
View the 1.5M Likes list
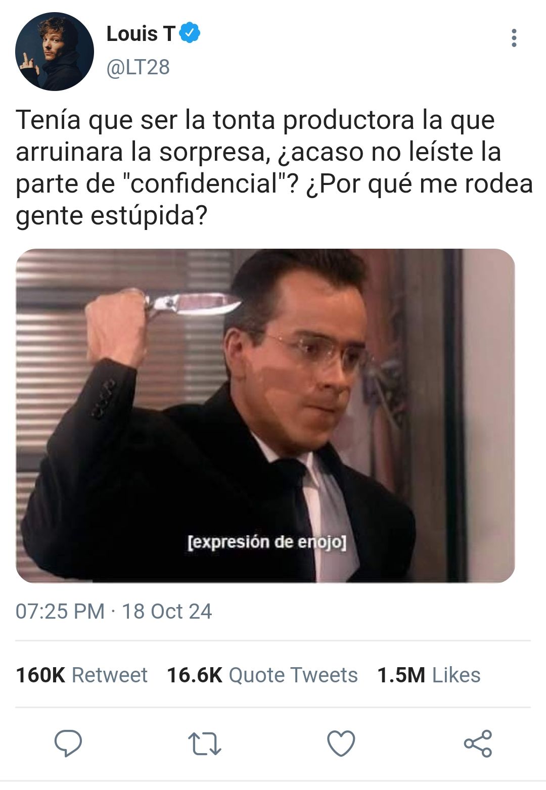tap(429, 675)
